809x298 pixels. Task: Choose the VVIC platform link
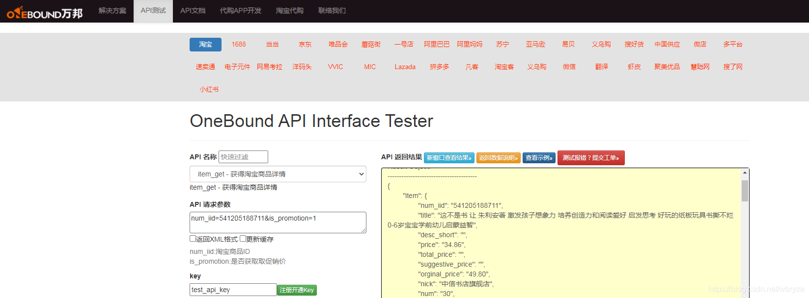335,67
